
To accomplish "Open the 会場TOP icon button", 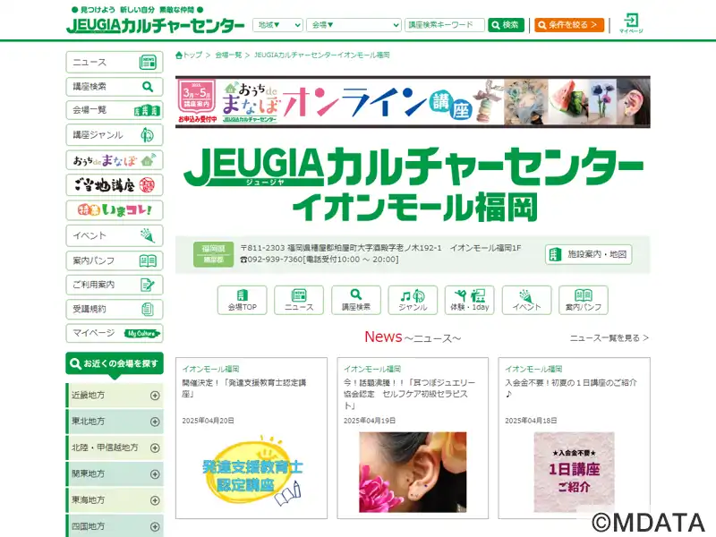I will click(x=242, y=300).
